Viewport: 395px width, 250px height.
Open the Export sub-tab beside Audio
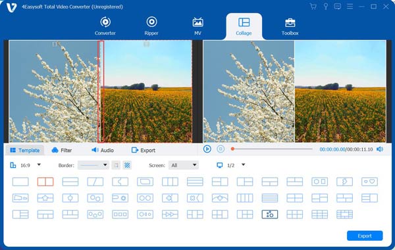point(144,150)
